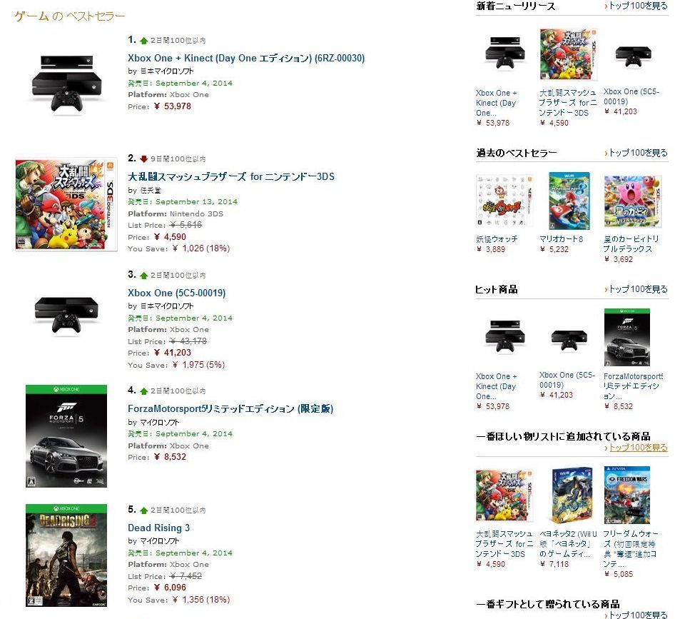Open the Xbox One (5C5-00019) listing
Image resolution: width=675 pixels, height=619 pixels.
pyautogui.click(x=176, y=293)
